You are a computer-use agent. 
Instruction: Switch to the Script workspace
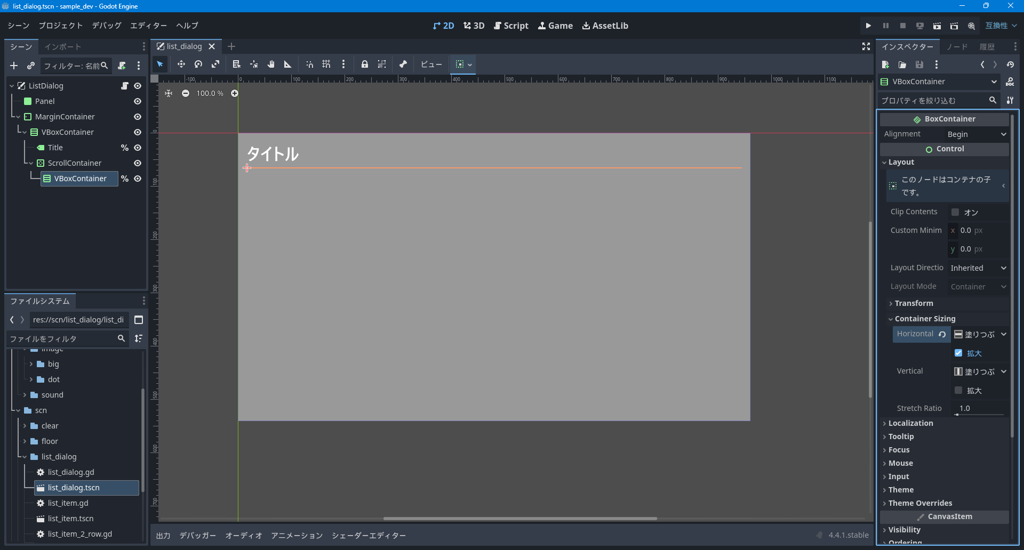pyautogui.click(x=511, y=26)
